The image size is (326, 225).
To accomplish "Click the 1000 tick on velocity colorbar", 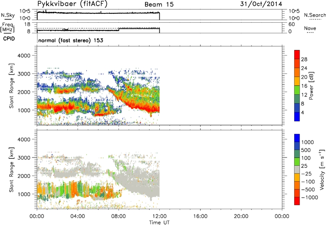I will click(308, 142).
